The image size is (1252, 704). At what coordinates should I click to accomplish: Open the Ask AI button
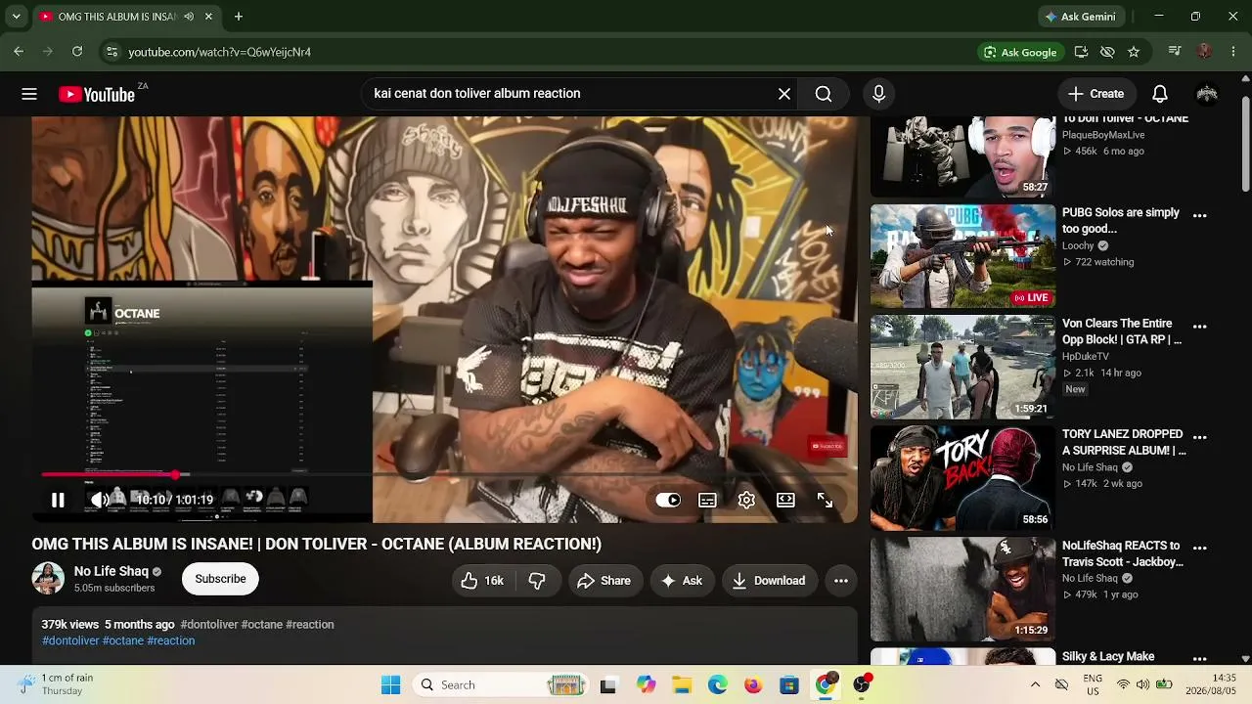click(x=682, y=581)
